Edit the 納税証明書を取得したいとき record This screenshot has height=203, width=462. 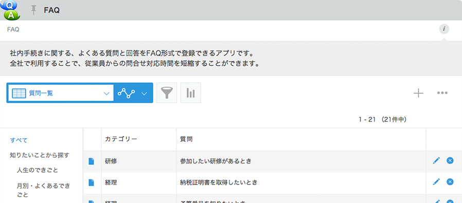[x=436, y=182]
